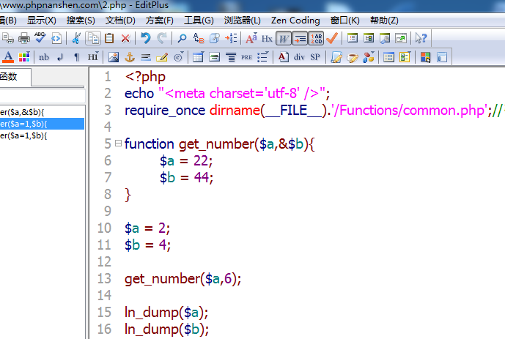This screenshot has height=339, width=505.
Task: Open the table insert dropdown
Action: click(x=198, y=57)
